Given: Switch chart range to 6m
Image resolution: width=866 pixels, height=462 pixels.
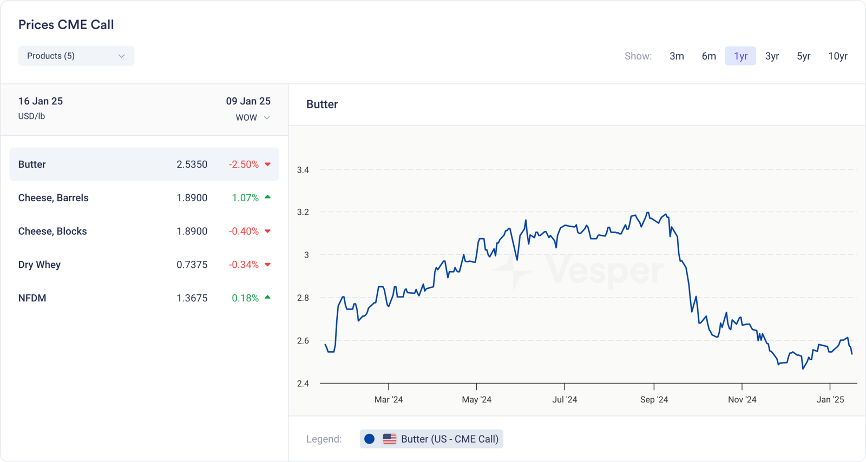Looking at the screenshot, I should click(x=708, y=56).
